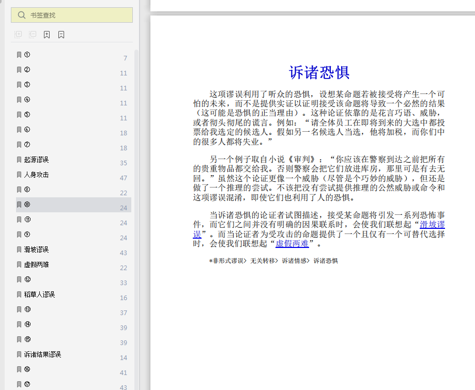Open bookmark ⑦

tap(73, 145)
